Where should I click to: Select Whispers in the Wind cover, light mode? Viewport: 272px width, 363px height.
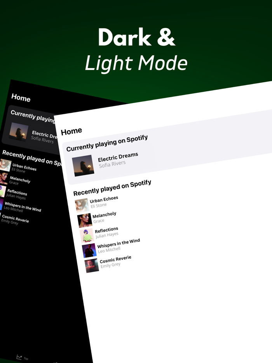tap(89, 251)
